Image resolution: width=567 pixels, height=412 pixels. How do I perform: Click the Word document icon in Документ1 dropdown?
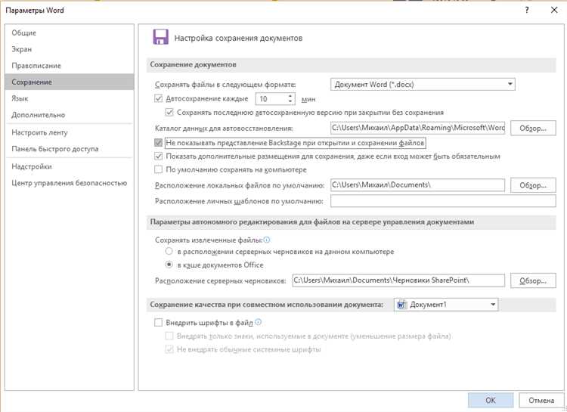tap(401, 305)
